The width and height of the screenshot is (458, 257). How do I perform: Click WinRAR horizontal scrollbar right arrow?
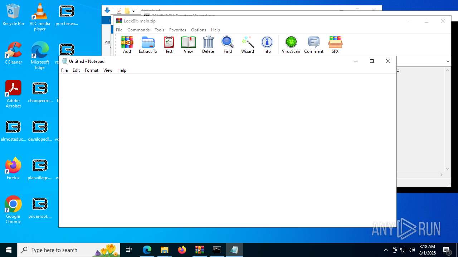tap(442, 175)
